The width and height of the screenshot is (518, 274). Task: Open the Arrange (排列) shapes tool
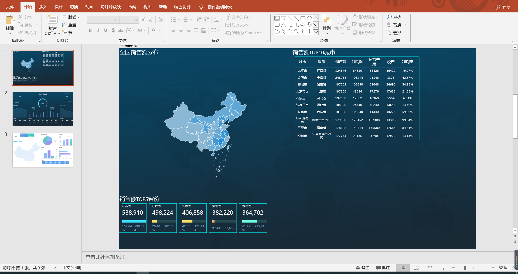tap(326, 25)
